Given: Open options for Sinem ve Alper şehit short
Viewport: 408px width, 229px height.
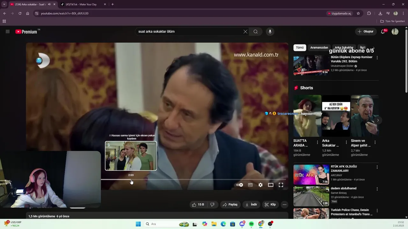Looking at the screenshot, I should pyautogui.click(x=375, y=142).
